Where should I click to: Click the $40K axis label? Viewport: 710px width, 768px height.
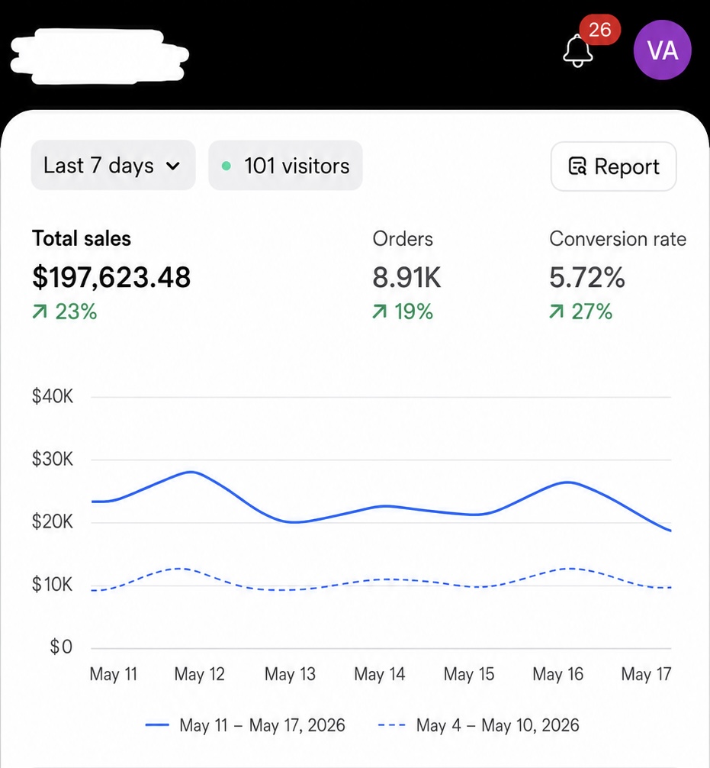coord(53,395)
